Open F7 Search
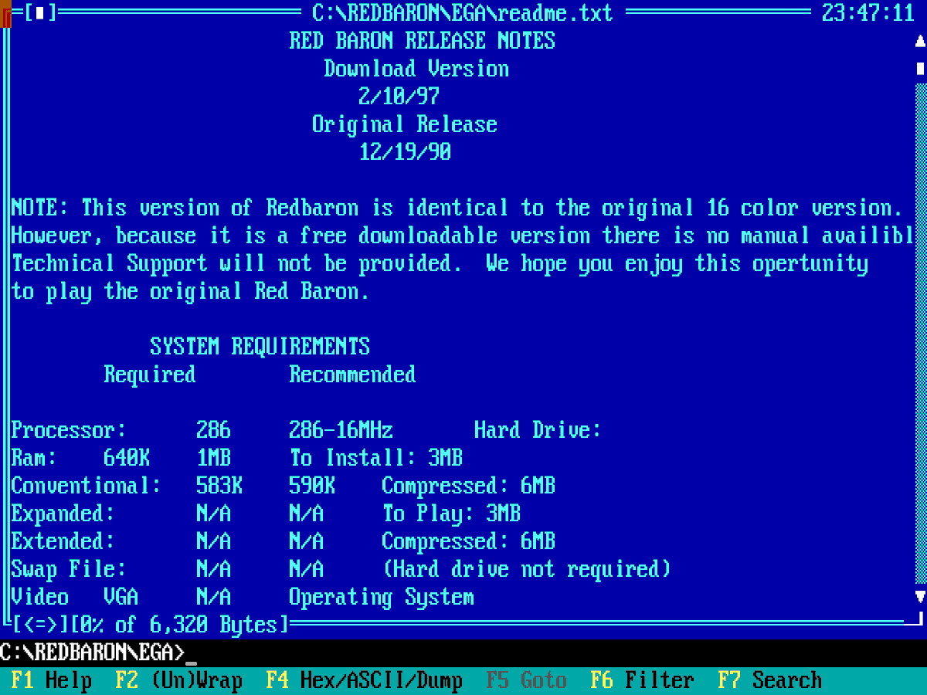This screenshot has height=695, width=927. click(770, 680)
